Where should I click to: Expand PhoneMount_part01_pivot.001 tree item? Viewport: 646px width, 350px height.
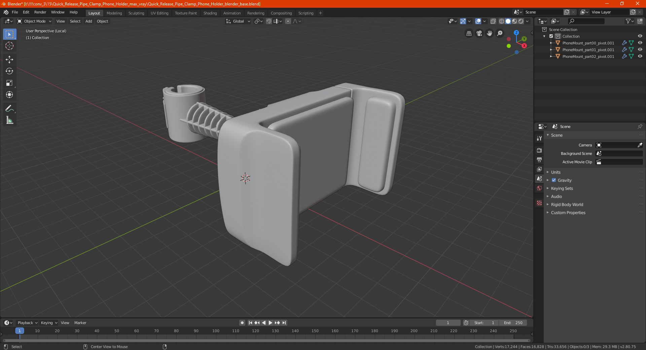(x=551, y=49)
